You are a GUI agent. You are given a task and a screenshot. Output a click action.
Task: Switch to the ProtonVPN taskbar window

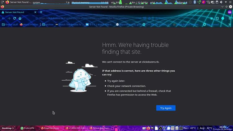click(27, 128)
